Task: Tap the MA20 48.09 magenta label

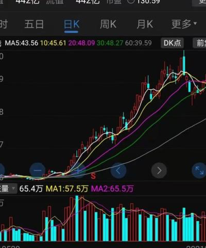Action: 82,43
